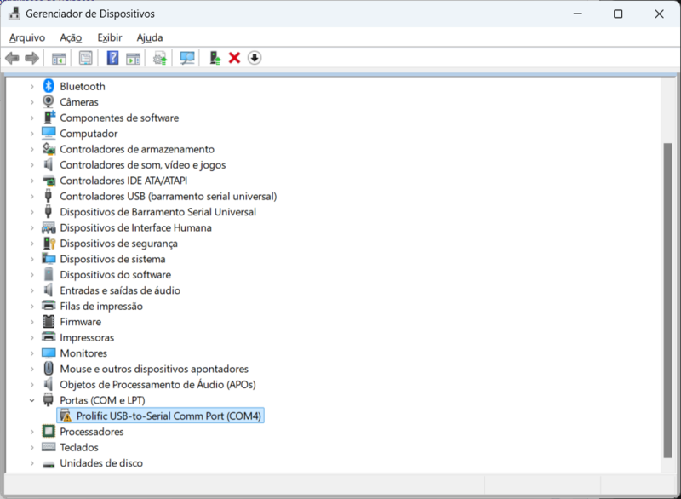This screenshot has width=681, height=499.
Task: Expand Controladores USB (barramento serial universal)
Action: coord(32,197)
